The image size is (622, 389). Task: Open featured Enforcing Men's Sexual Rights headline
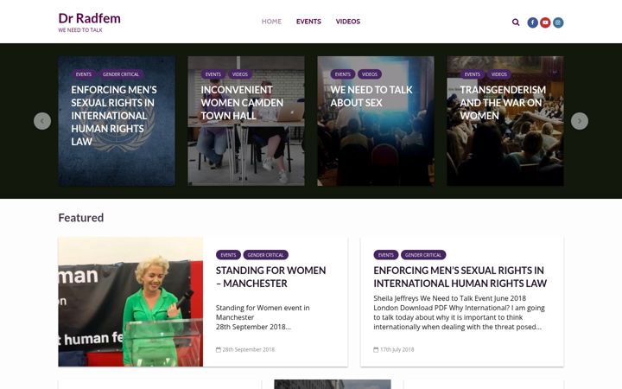pyautogui.click(x=460, y=277)
